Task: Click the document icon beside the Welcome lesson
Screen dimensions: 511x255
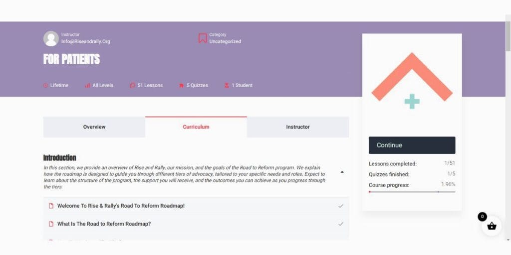Action: tap(51, 206)
